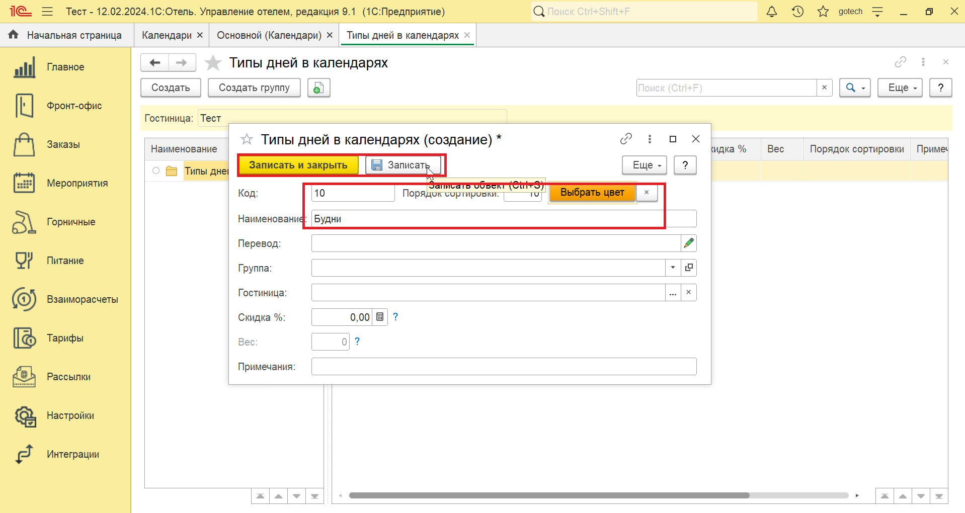The height and width of the screenshot is (513, 965).
Task: Clear the Гостиница field with x
Action: [x=689, y=293]
